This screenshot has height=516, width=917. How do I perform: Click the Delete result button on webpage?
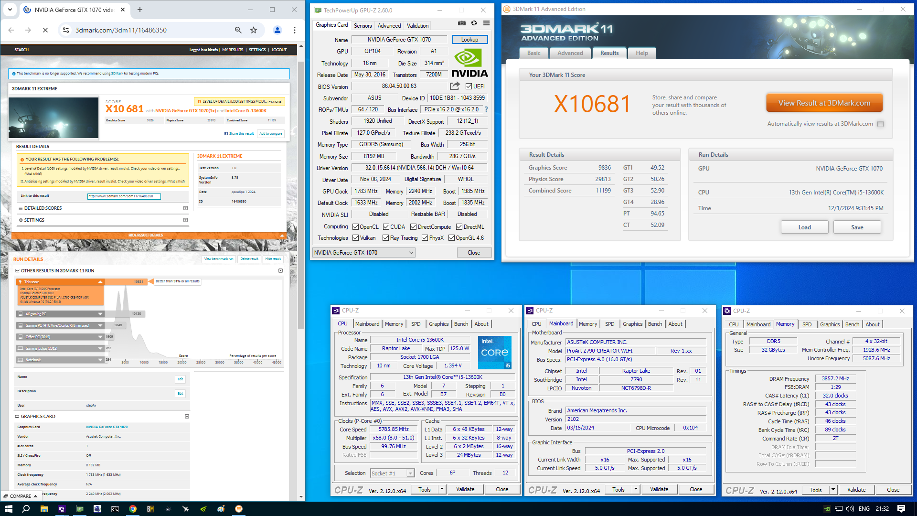(249, 259)
